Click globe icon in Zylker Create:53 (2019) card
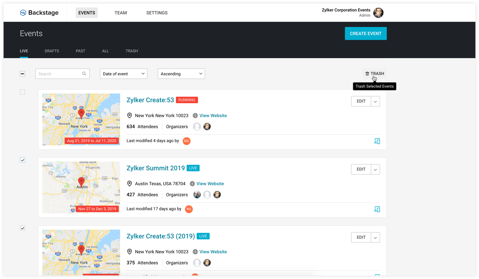The width and height of the screenshot is (479, 279). [195, 252]
